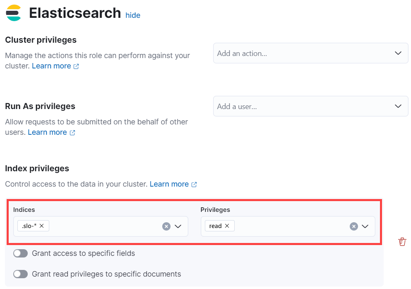Clear all Privileges selections

354,226
